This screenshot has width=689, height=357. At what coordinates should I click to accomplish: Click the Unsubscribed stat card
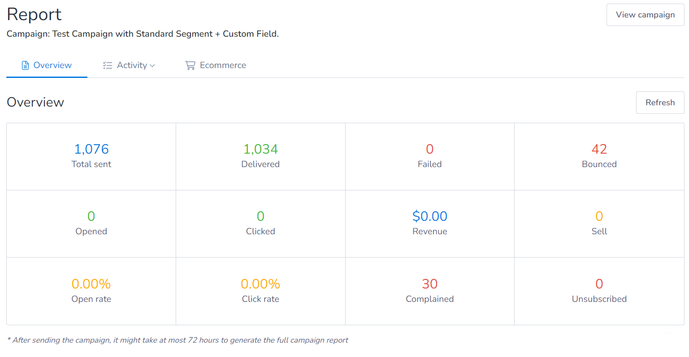(599, 291)
